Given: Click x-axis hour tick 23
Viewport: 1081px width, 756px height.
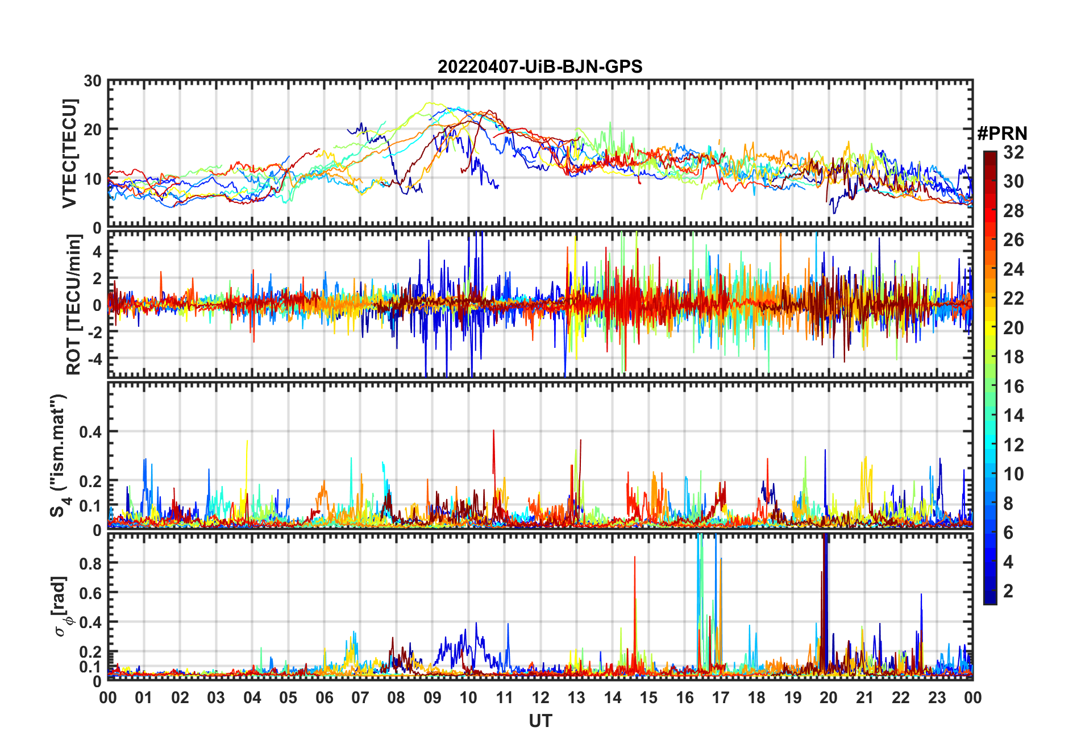Looking at the screenshot, I should [937, 697].
